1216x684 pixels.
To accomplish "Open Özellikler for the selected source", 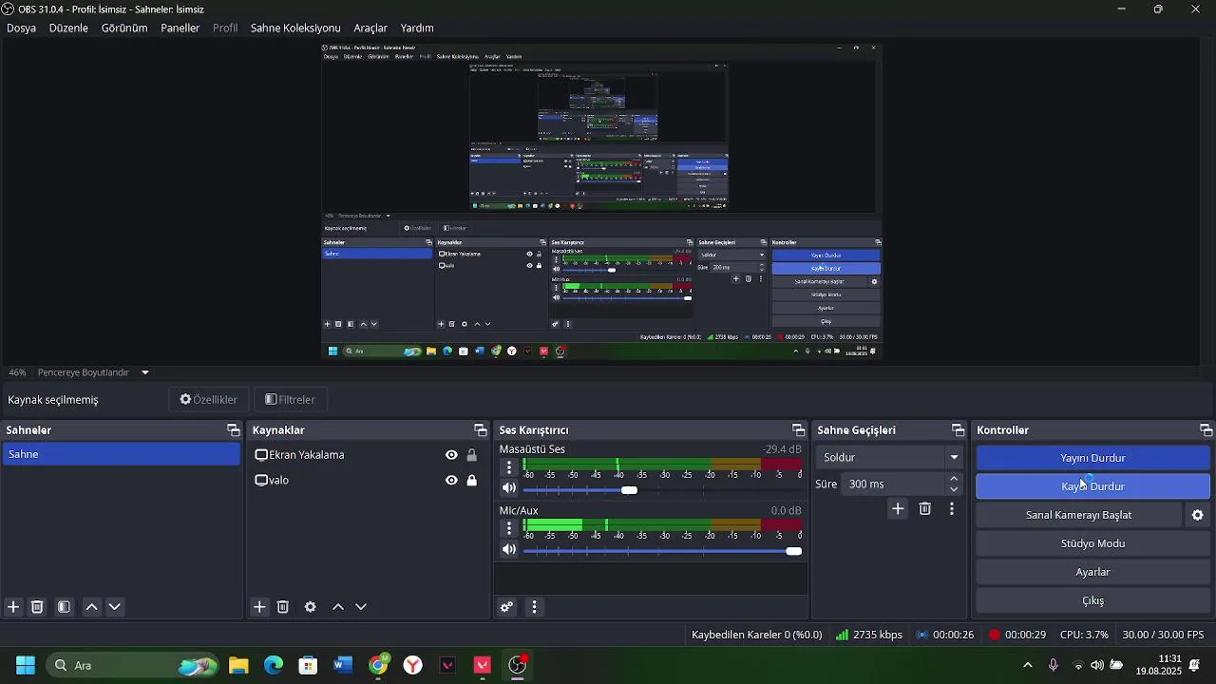I will [x=209, y=400].
